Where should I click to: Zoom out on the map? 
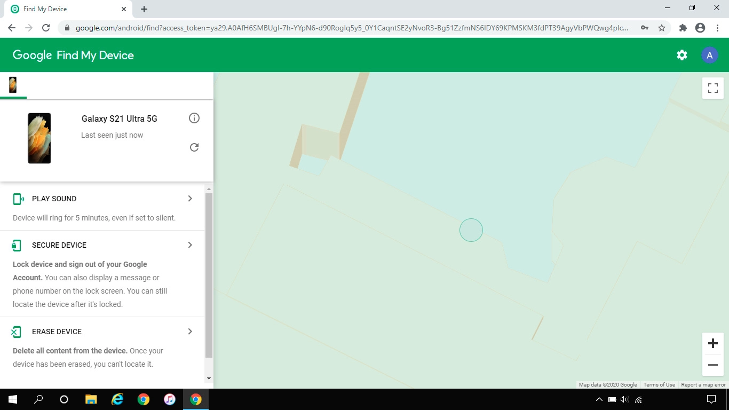712,365
